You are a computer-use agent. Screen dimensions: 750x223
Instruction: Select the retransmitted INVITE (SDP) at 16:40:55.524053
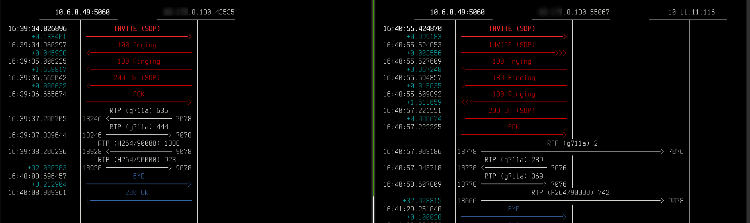pos(512,45)
